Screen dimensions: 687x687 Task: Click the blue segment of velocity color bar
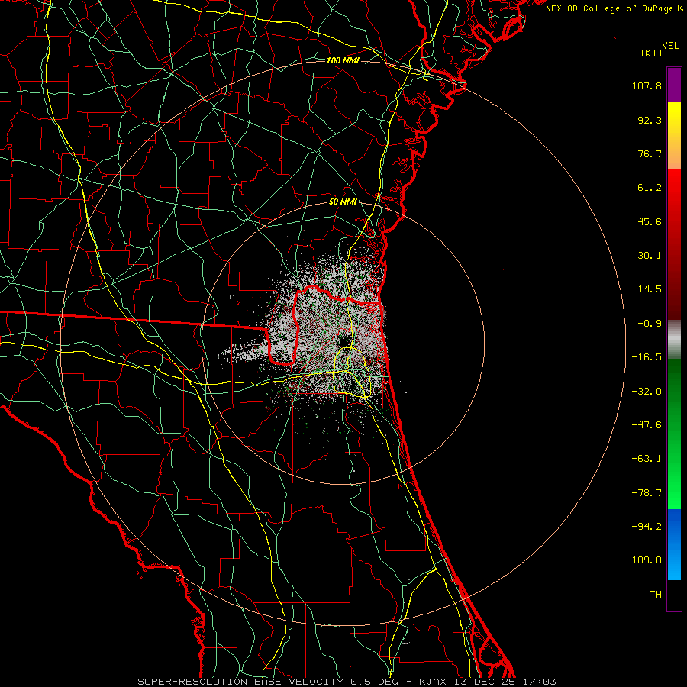click(674, 544)
